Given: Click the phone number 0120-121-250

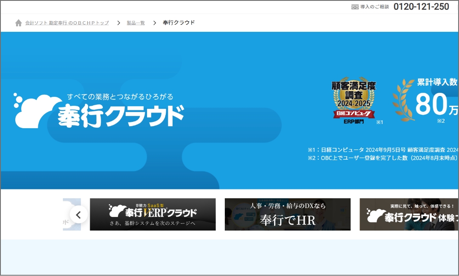Looking at the screenshot, I should pyautogui.click(x=421, y=7).
